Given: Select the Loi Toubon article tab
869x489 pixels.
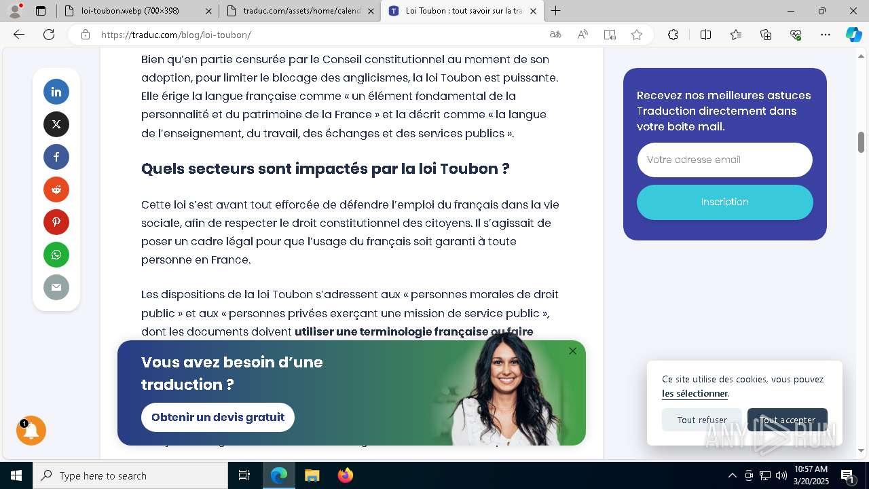Looking at the screenshot, I should [x=464, y=11].
